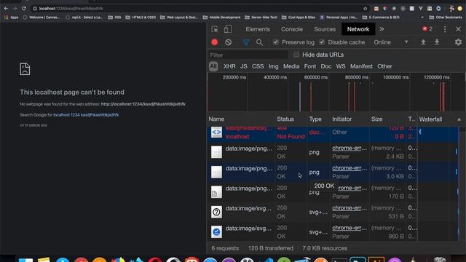The height and width of the screenshot is (262, 466).
Task: Open chrome-error initiator link in 2.4 KB row
Action: 349,148
